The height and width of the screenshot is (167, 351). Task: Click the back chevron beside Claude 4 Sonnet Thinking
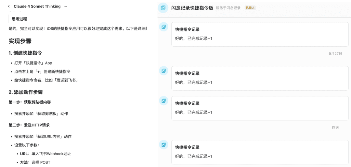[9, 6]
